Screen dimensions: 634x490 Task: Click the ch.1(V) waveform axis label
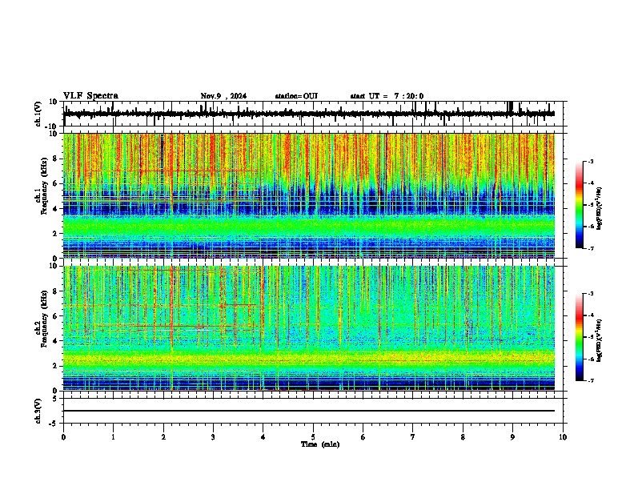(x=38, y=114)
